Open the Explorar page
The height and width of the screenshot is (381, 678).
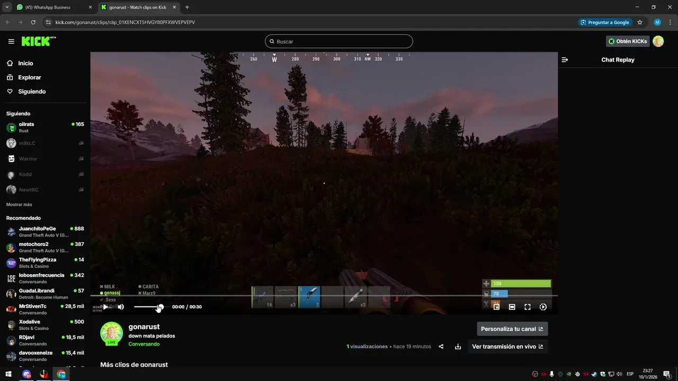pyautogui.click(x=29, y=77)
